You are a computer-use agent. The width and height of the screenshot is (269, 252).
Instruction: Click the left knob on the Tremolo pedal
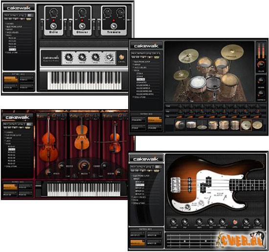point(108,12)
